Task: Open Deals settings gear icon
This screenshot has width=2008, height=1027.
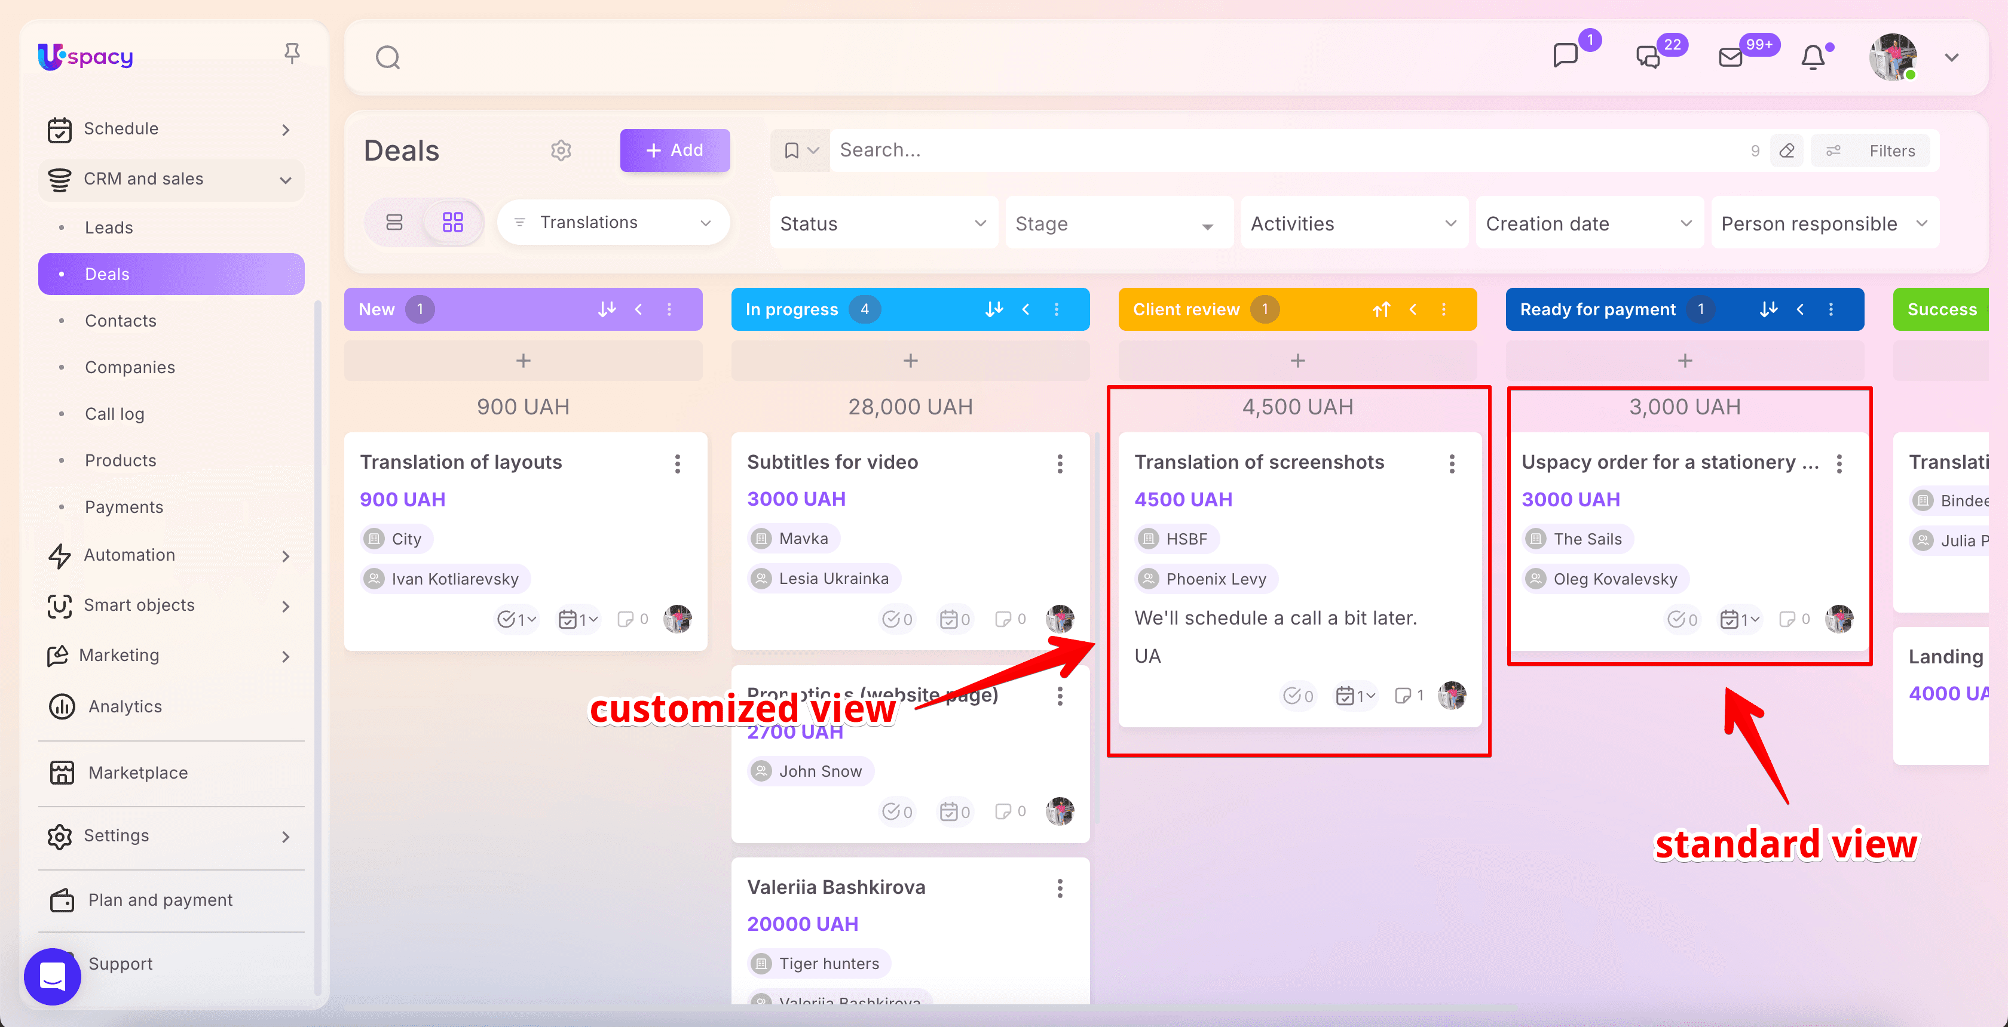Action: (561, 150)
